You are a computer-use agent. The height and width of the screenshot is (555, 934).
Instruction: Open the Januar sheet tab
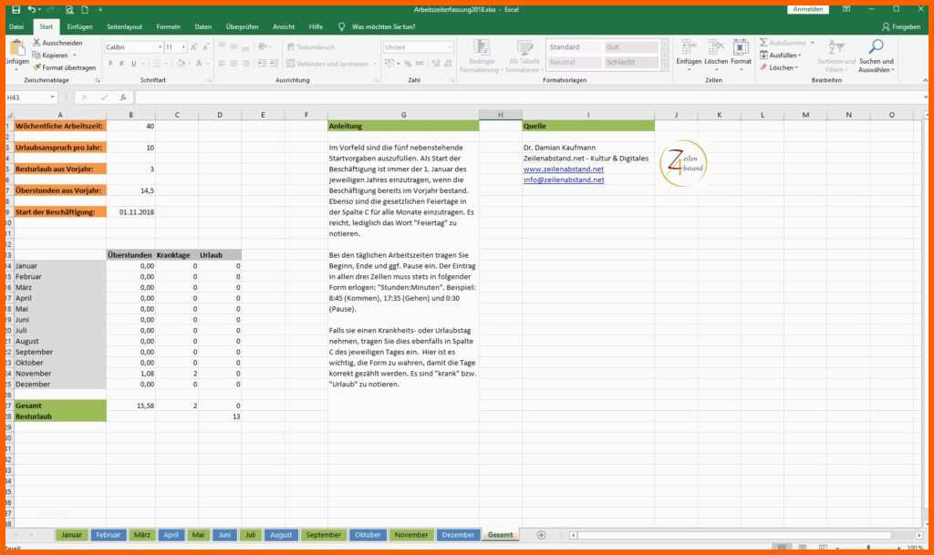(71, 535)
